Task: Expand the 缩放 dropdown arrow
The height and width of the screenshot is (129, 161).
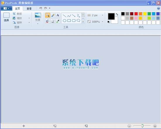Action: [29, 18]
